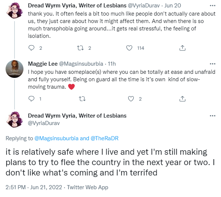Screen dimensions: 221x197
Task: Reply to Maggie Lee's tweet
Action: (x=31, y=99)
